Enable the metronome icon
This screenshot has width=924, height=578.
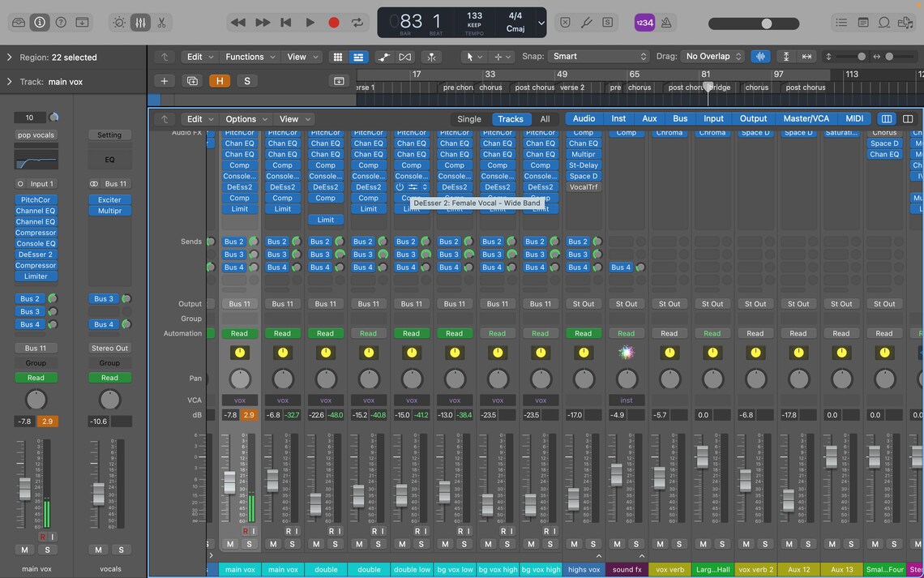[x=665, y=23]
